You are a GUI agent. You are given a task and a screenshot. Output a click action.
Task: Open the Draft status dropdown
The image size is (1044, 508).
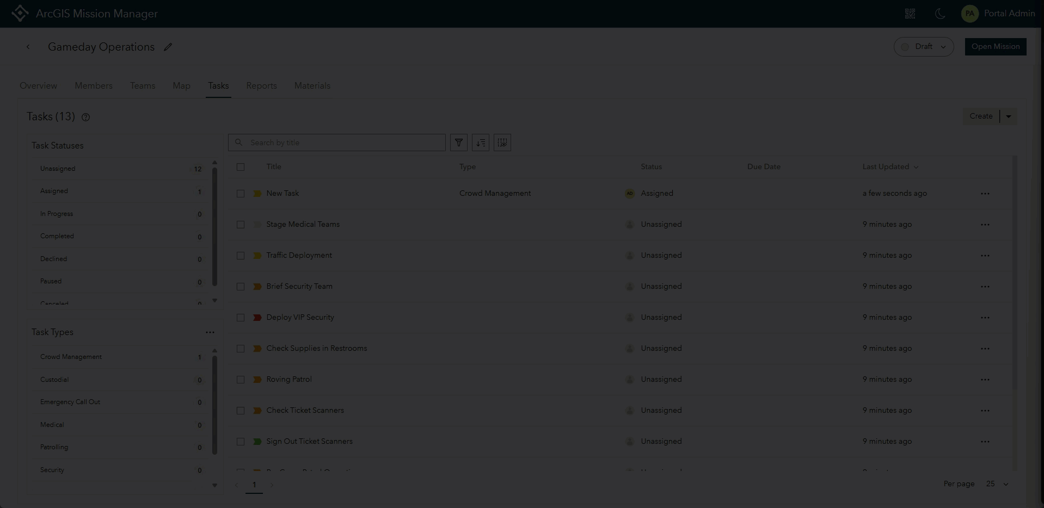coord(923,46)
